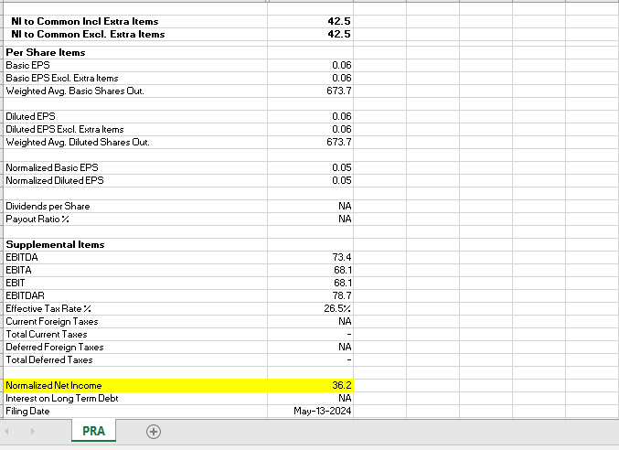Select the 'EBITDAR' label cell
The width and height of the screenshot is (619, 450).
(x=135, y=295)
